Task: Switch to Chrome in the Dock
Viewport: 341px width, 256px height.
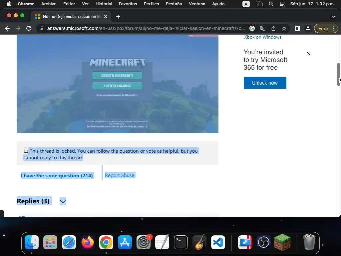Action: pyautogui.click(x=106, y=242)
